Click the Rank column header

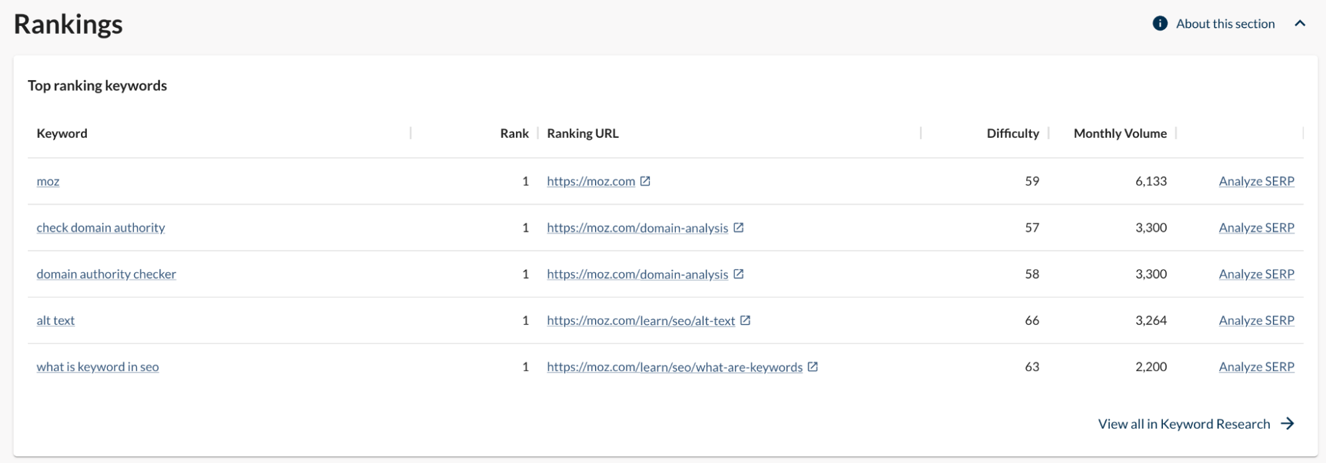click(x=514, y=133)
